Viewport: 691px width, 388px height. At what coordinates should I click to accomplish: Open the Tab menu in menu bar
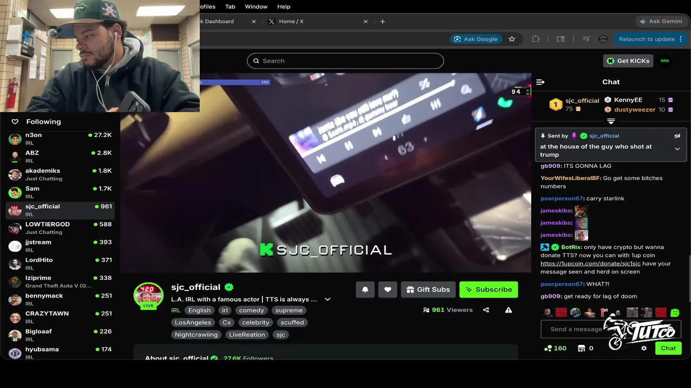coord(230,6)
